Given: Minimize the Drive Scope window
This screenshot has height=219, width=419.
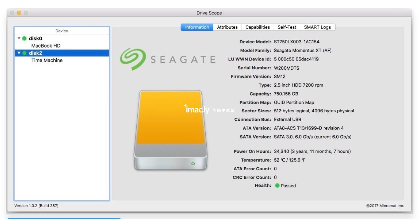Looking at the screenshot, I should coord(19,13).
